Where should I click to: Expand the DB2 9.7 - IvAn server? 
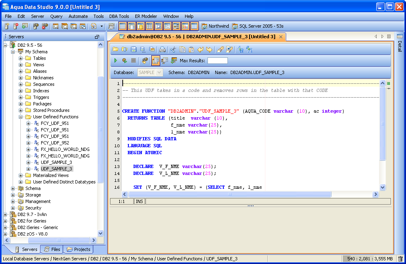coord(5,214)
